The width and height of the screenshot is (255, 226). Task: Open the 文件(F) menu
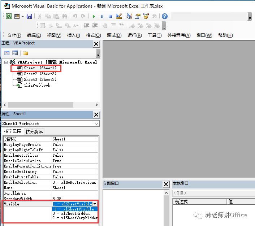tap(14, 35)
